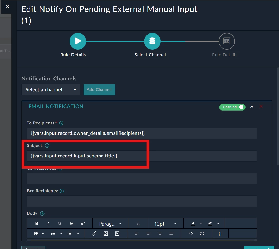Show info tooltip for Body

42,213
